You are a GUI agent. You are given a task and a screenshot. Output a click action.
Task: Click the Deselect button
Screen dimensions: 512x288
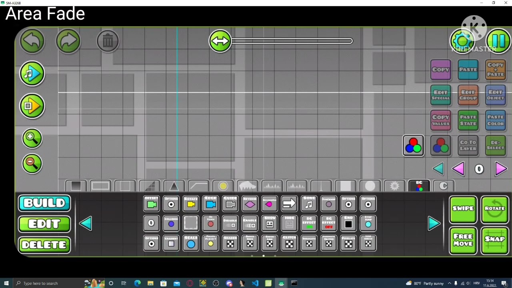point(495,146)
